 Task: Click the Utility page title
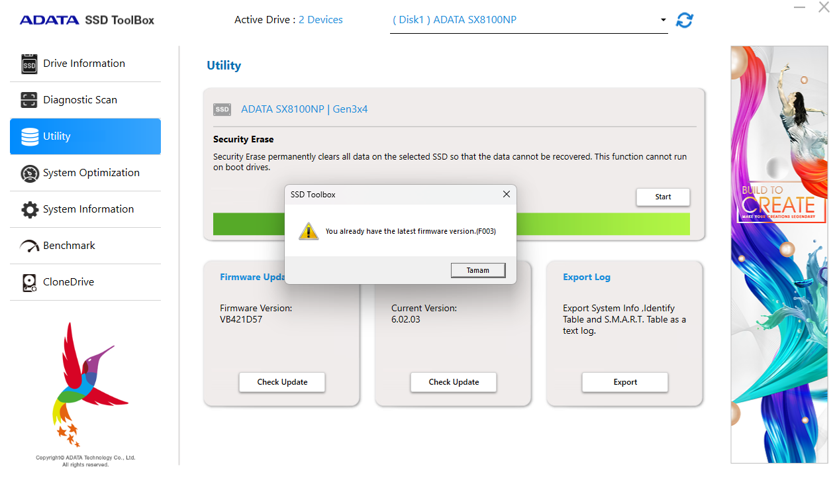pyautogui.click(x=224, y=66)
